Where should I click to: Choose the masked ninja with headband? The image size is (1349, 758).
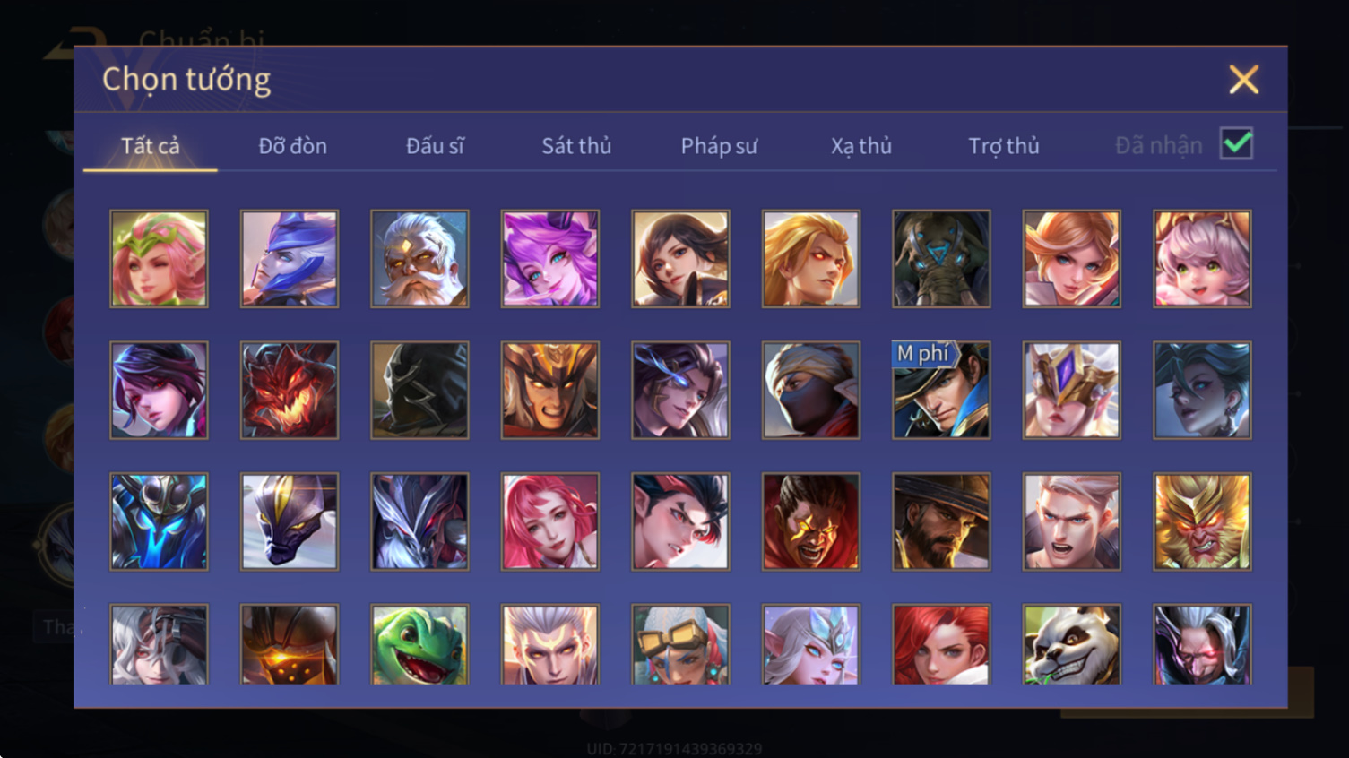click(811, 390)
